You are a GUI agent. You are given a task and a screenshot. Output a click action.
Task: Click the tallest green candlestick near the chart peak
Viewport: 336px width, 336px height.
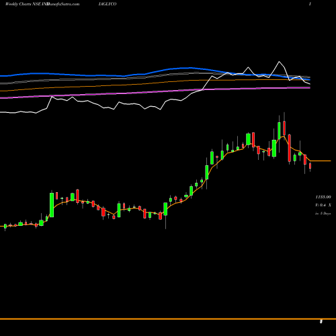[279, 131]
